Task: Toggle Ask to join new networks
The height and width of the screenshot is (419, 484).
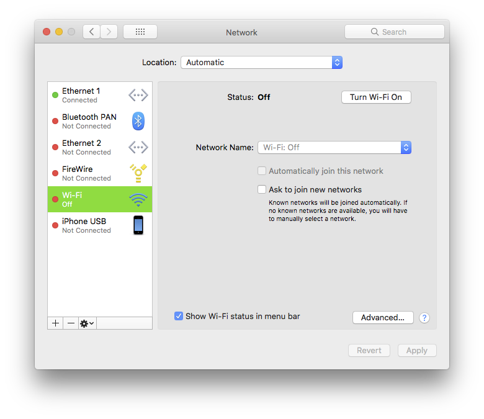Action: (262, 189)
